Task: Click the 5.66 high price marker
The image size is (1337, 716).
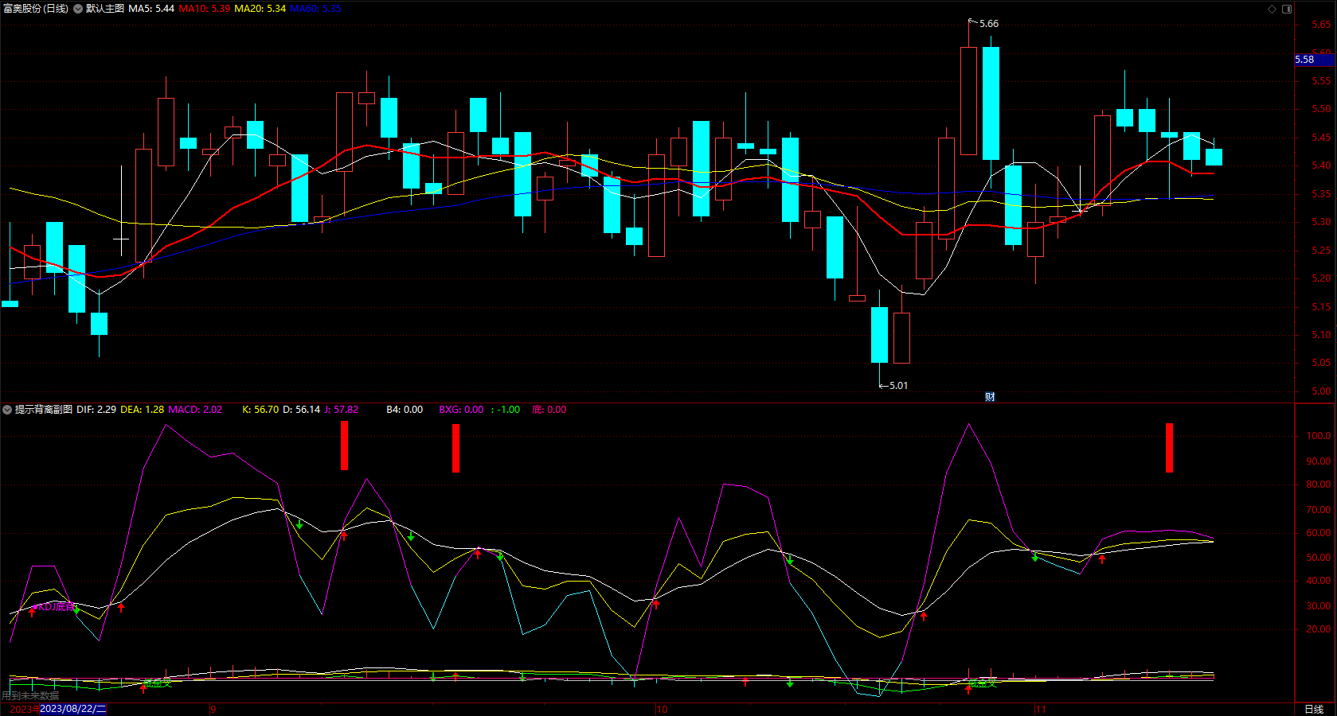Action: click(x=989, y=24)
